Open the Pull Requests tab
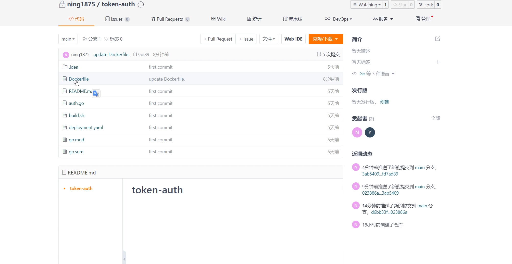The height and width of the screenshot is (264, 512). (170, 19)
